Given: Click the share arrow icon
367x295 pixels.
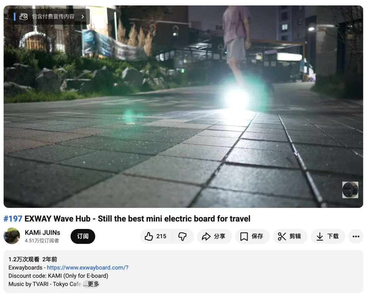Looking at the screenshot, I should coord(206,236).
